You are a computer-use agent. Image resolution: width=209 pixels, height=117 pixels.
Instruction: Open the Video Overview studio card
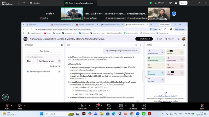pos(156,59)
